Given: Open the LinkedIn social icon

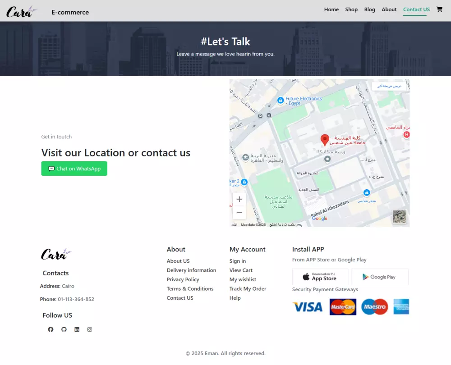Looking at the screenshot, I should pyautogui.click(x=77, y=329).
